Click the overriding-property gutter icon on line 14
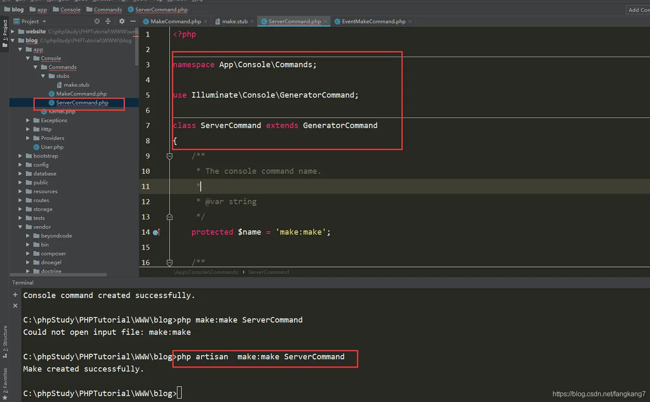 click(x=156, y=232)
